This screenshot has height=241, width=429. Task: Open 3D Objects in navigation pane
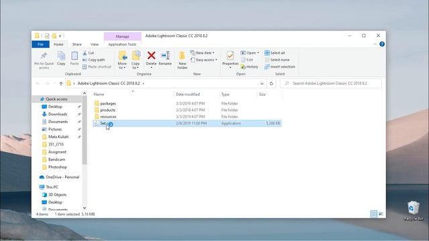pos(57,195)
